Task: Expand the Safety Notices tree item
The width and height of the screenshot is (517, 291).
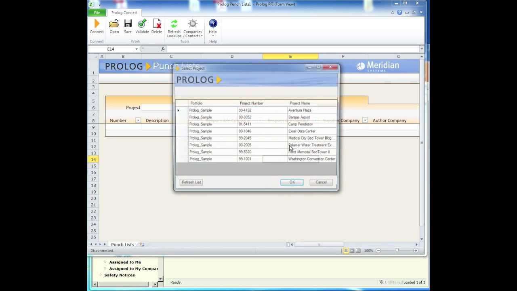Action: coord(101,275)
